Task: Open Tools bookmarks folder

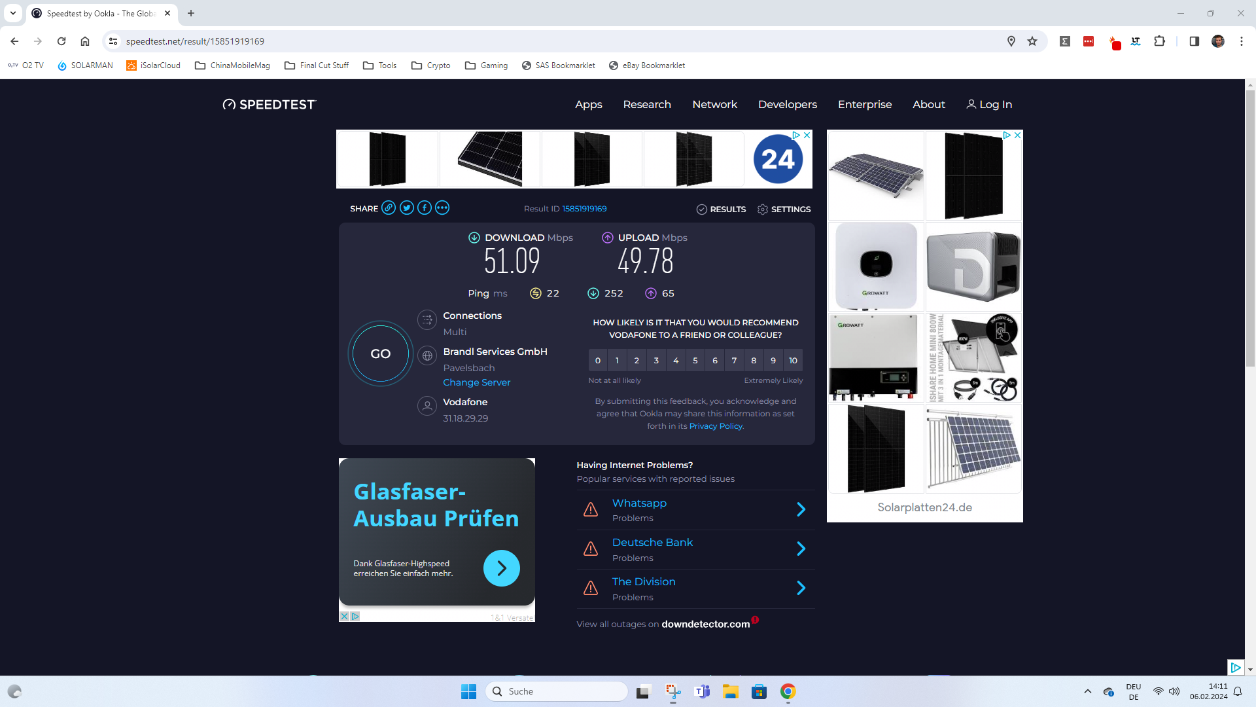Action: click(380, 65)
